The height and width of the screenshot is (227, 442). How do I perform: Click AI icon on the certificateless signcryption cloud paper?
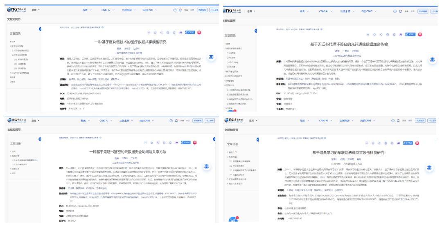[176, 142]
